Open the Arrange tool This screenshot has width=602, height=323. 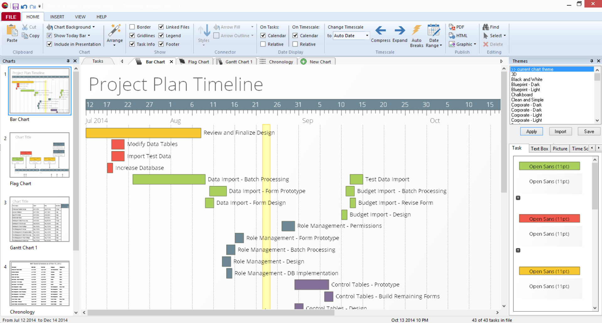[114, 34]
